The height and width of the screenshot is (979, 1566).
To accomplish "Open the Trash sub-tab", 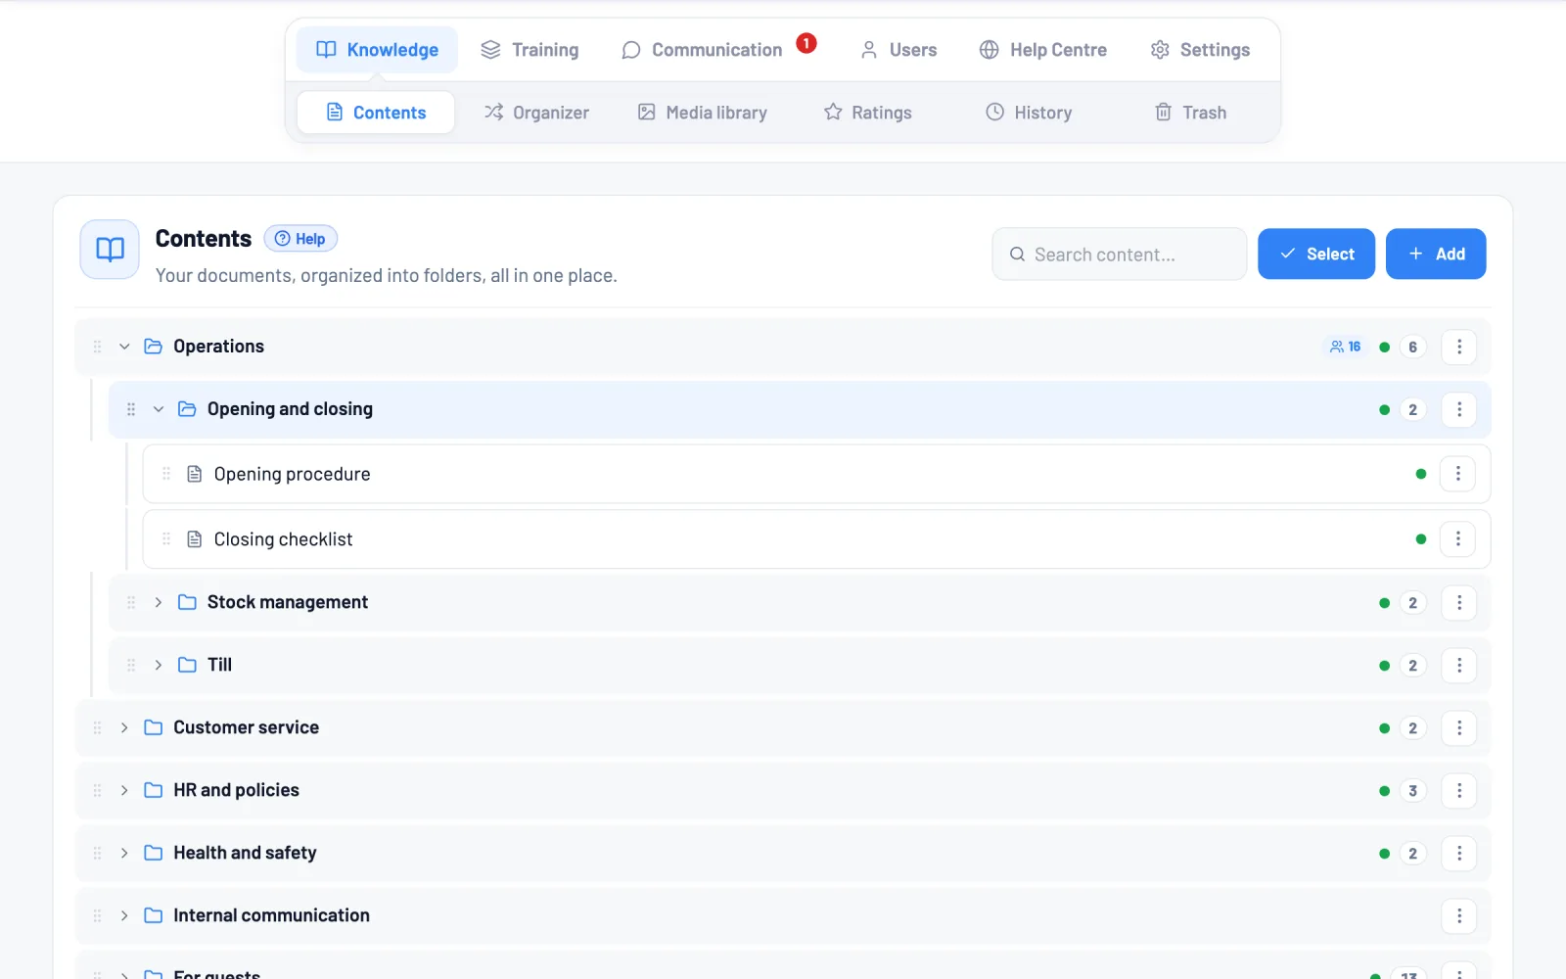I will coord(1190,113).
